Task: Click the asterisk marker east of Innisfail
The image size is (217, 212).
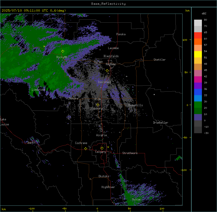Action: click(x=127, y=76)
